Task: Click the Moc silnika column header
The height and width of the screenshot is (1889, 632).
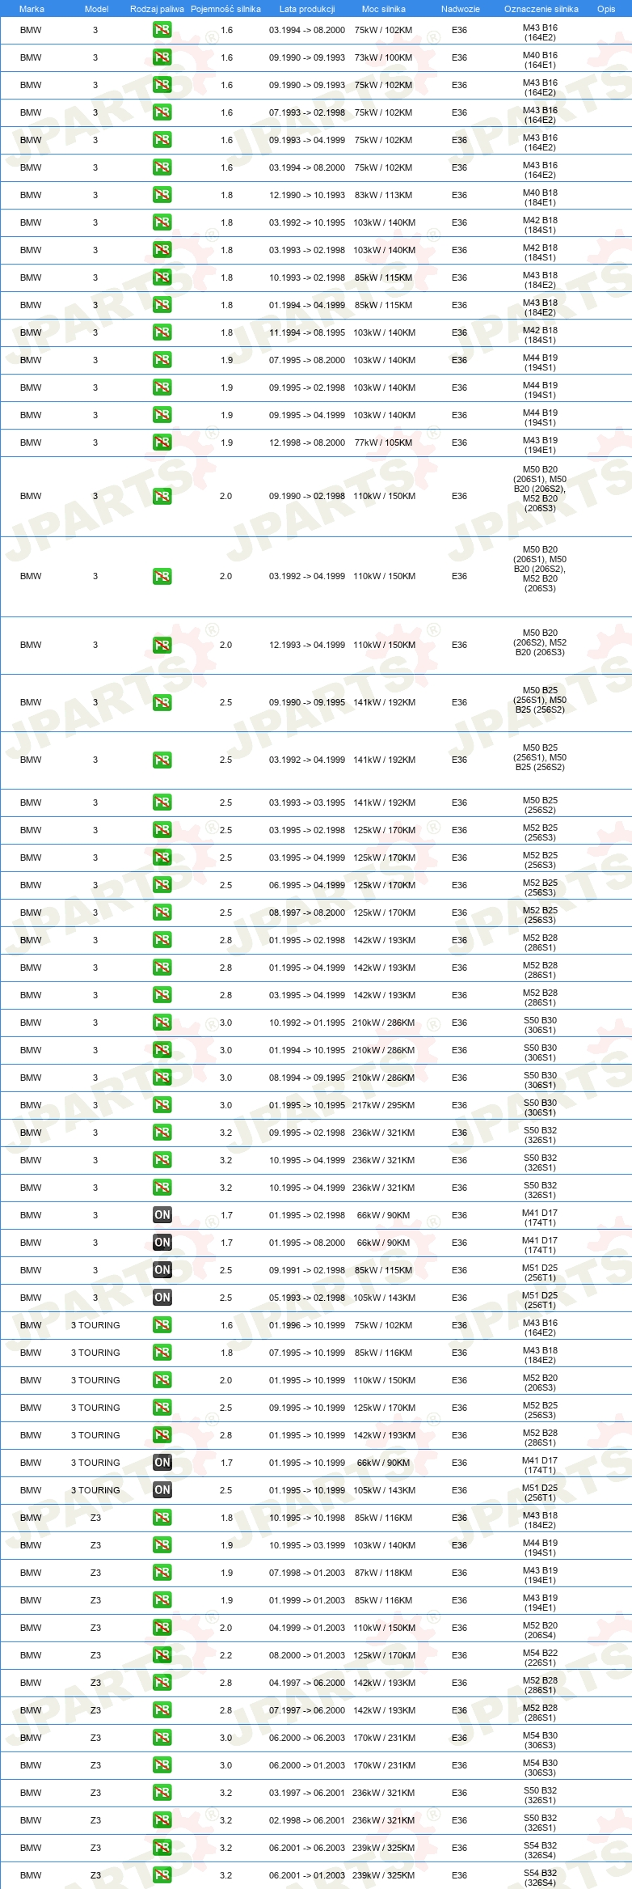Action: 384,9
